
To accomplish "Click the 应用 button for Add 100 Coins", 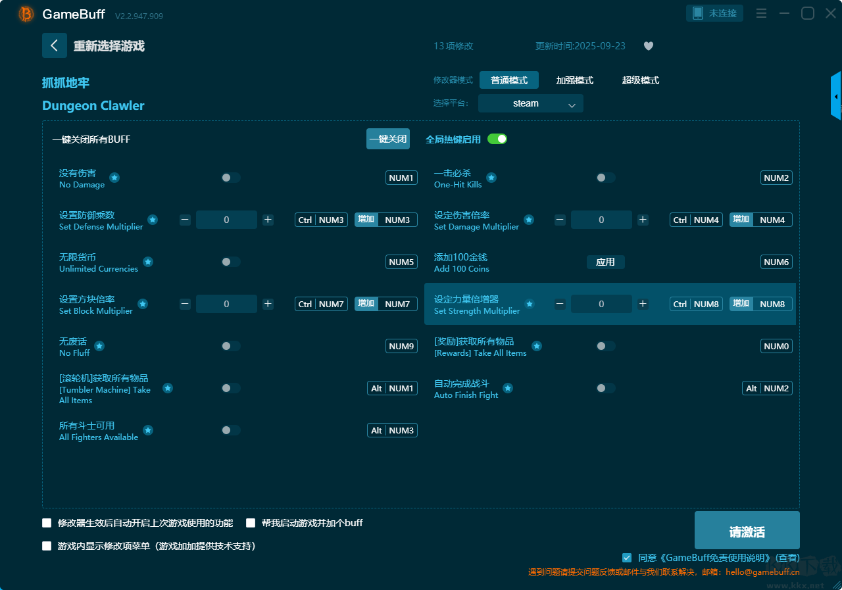I will [605, 262].
